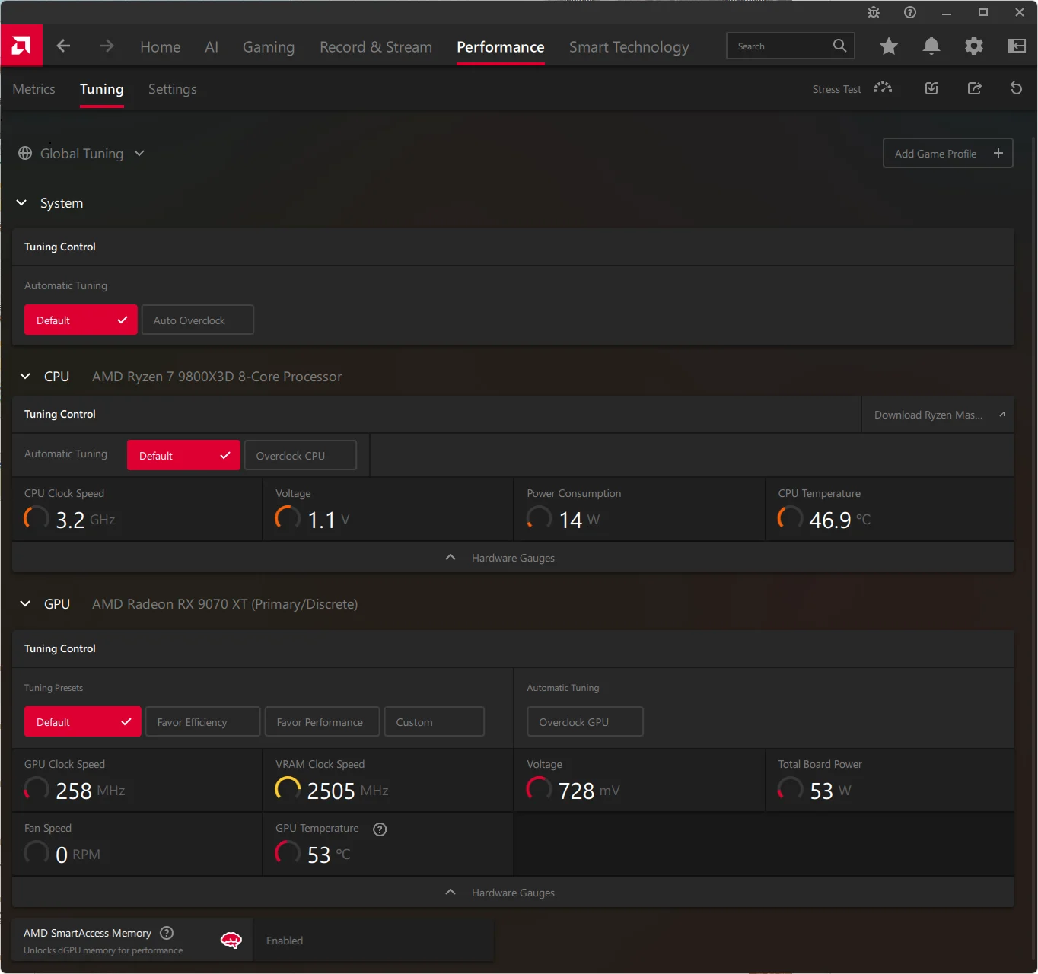Collapse the System section
The image size is (1038, 974).
(22, 203)
